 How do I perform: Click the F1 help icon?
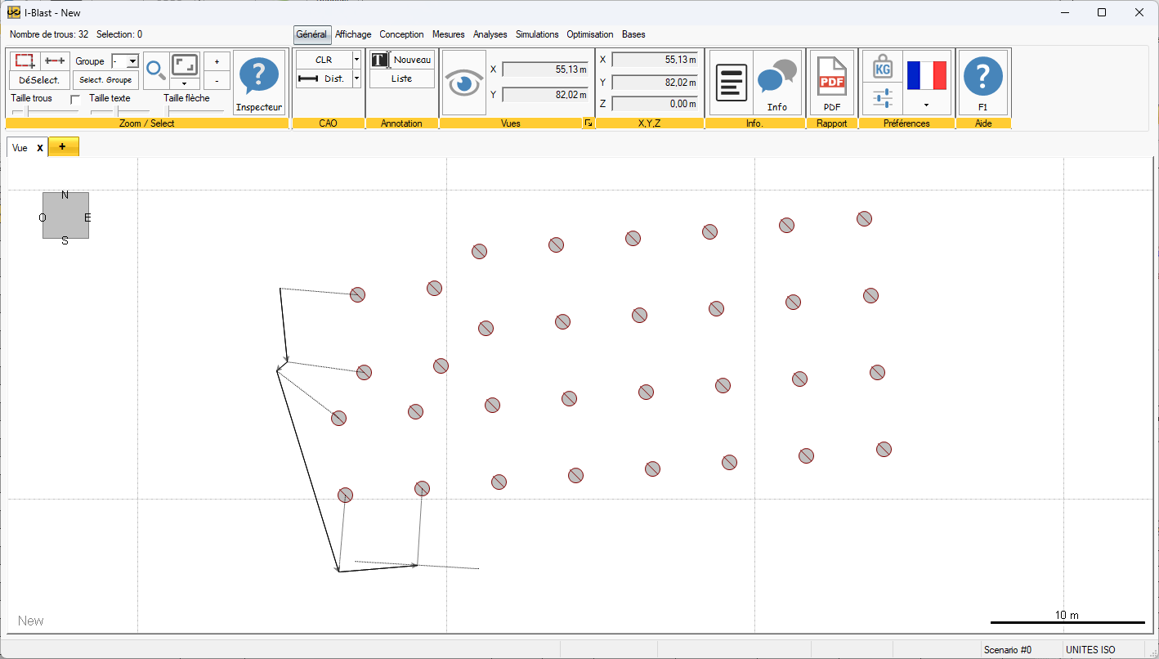(x=983, y=83)
